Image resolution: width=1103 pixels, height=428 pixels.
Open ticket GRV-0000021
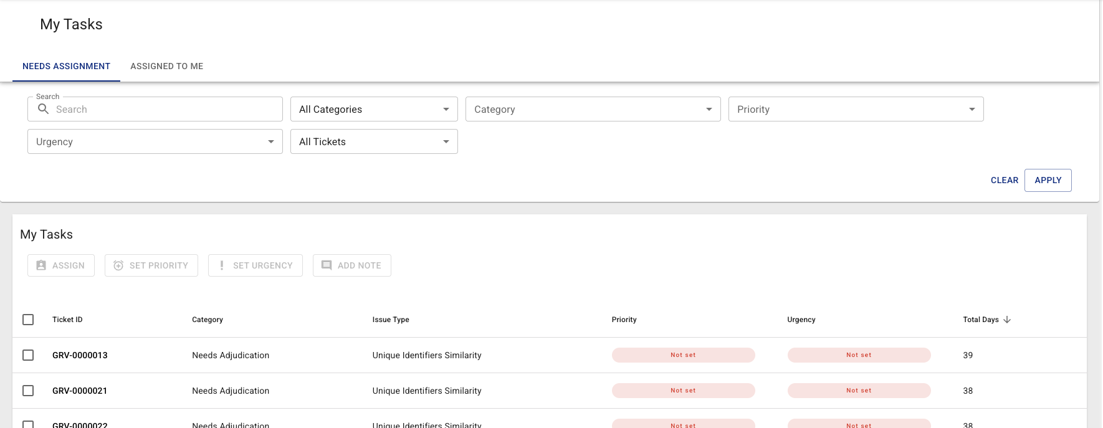pos(80,391)
